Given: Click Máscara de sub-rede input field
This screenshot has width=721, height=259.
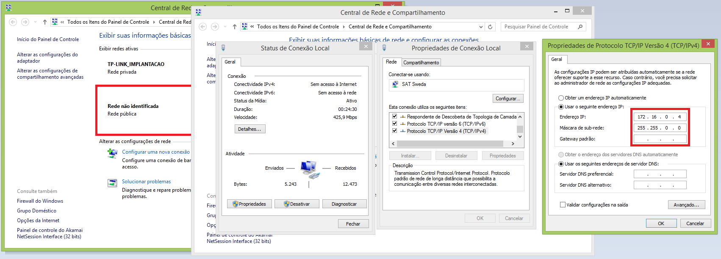Looking at the screenshot, I should pos(660,128).
